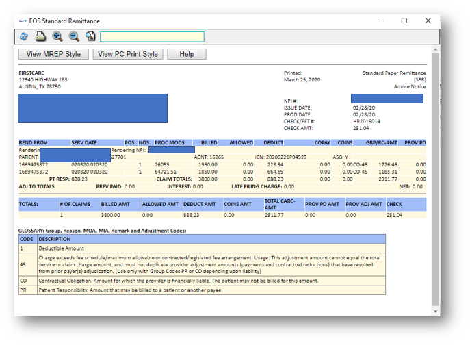
Task: Click the REND PROV column header
Action: [32, 143]
